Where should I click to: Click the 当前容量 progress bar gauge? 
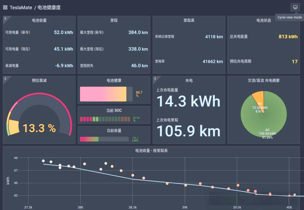[x=104, y=139]
